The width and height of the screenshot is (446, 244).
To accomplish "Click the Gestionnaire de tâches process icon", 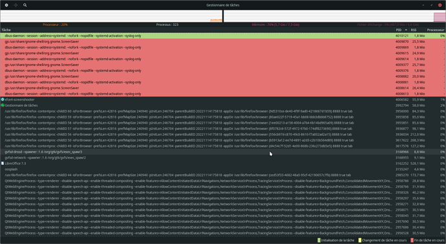I will [3, 105].
